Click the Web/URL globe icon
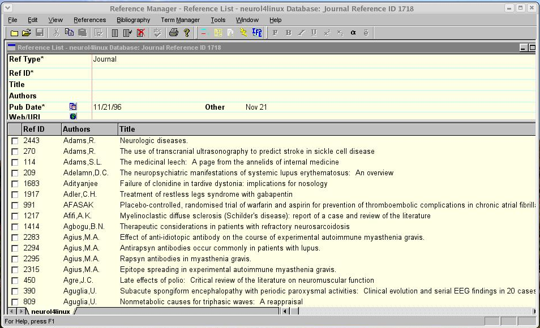The width and height of the screenshot is (540, 328). coord(73,116)
